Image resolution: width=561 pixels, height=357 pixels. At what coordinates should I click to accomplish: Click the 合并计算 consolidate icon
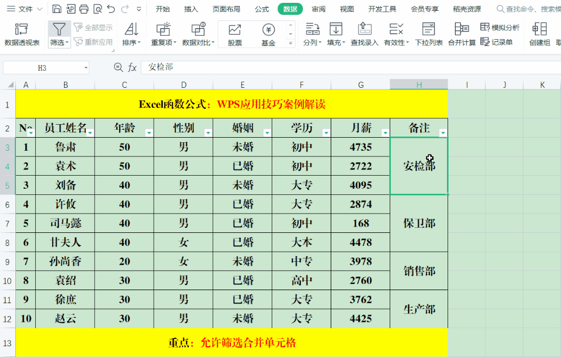(x=461, y=29)
